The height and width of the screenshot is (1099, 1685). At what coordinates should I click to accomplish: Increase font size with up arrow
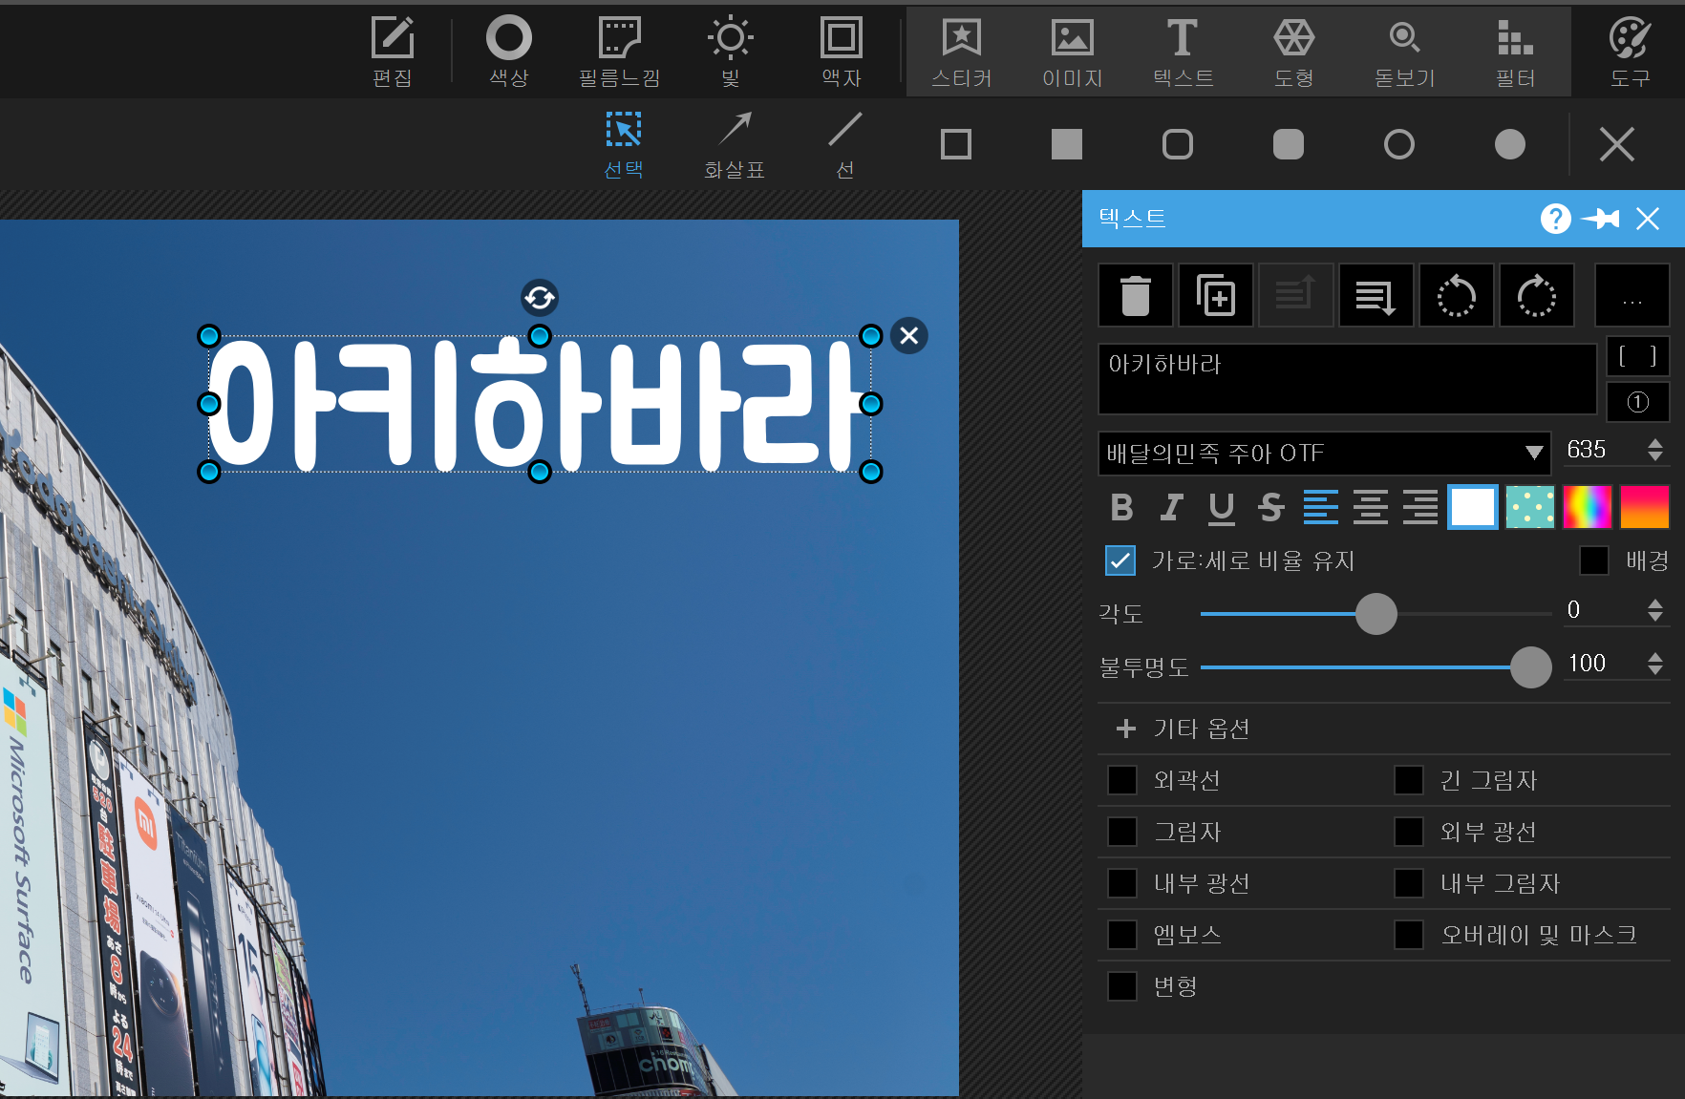1655,443
